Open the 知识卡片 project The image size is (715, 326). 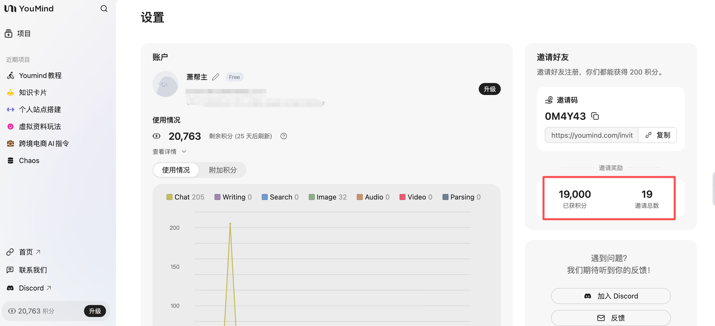pyautogui.click(x=27, y=92)
